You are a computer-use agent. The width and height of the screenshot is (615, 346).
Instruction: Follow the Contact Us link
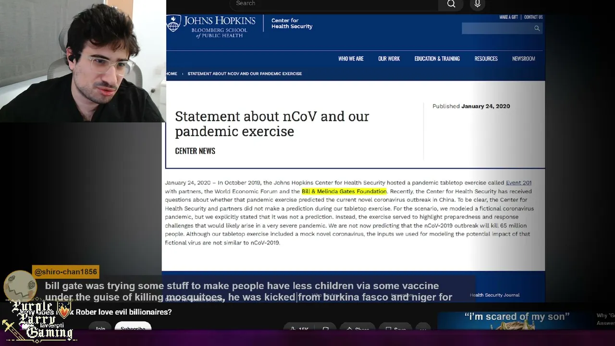533,17
